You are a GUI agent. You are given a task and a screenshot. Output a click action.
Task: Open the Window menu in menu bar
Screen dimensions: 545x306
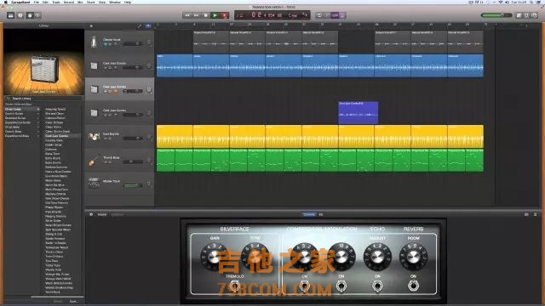pos(115,2)
